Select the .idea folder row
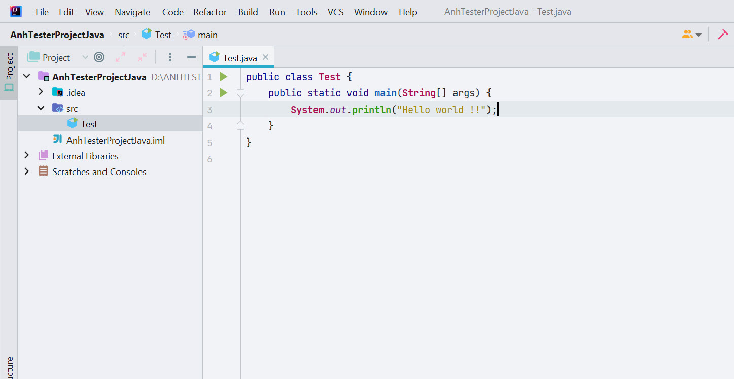 [110, 93]
